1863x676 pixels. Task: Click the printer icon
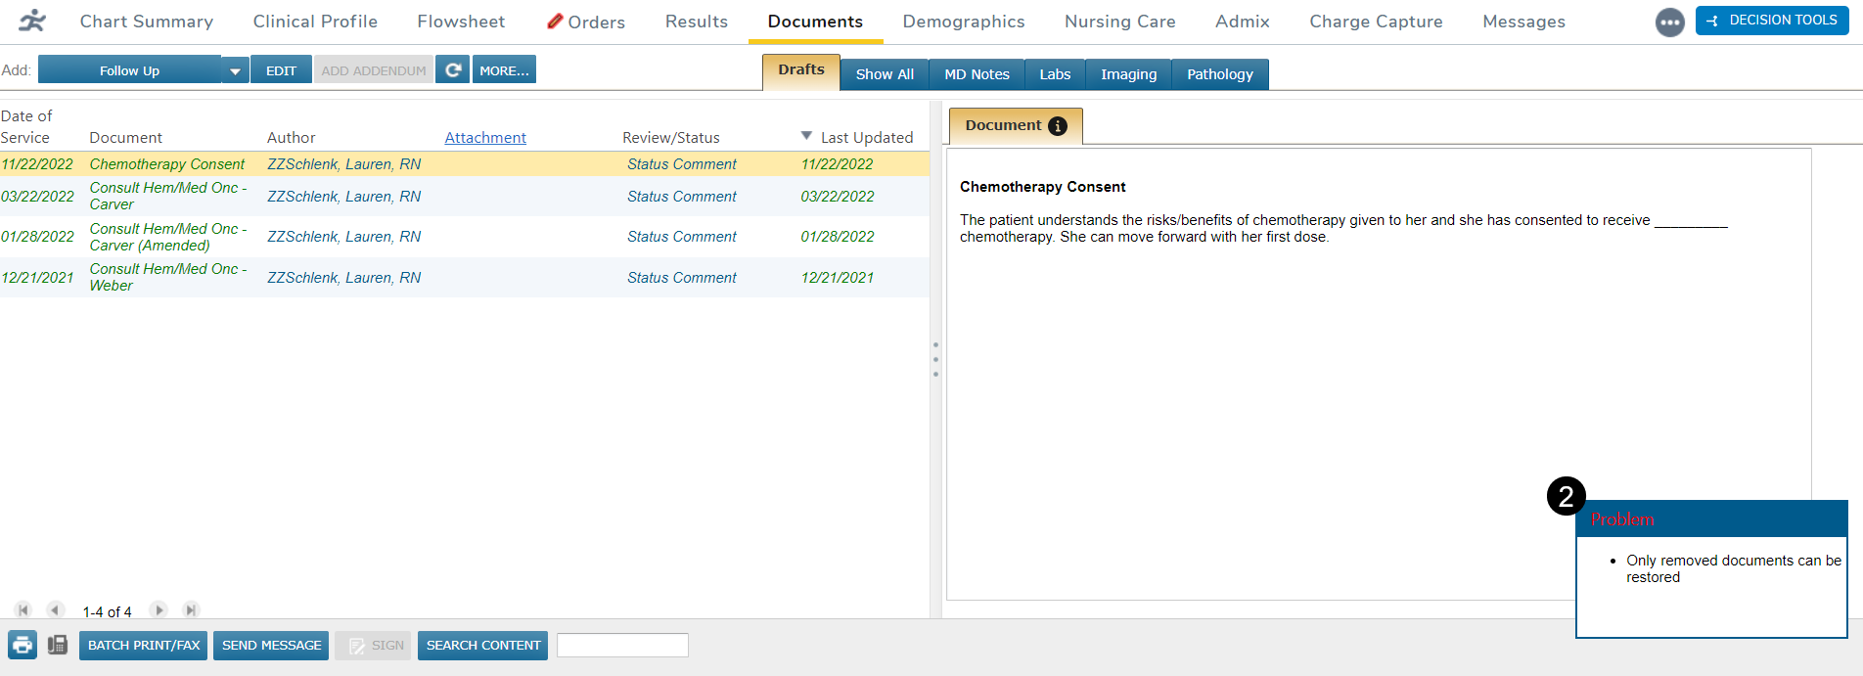tap(23, 646)
